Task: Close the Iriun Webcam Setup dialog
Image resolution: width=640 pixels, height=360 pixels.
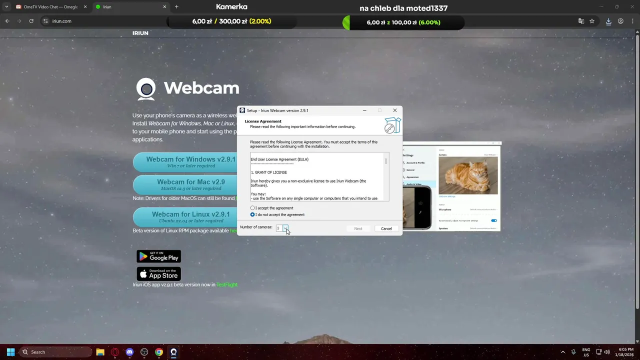Action: click(395, 110)
